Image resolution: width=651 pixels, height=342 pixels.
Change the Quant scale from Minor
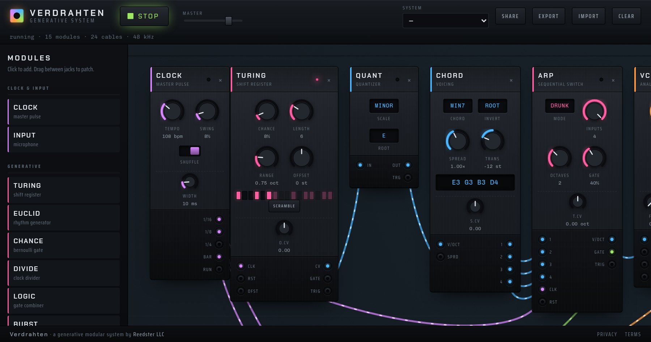[x=384, y=106]
